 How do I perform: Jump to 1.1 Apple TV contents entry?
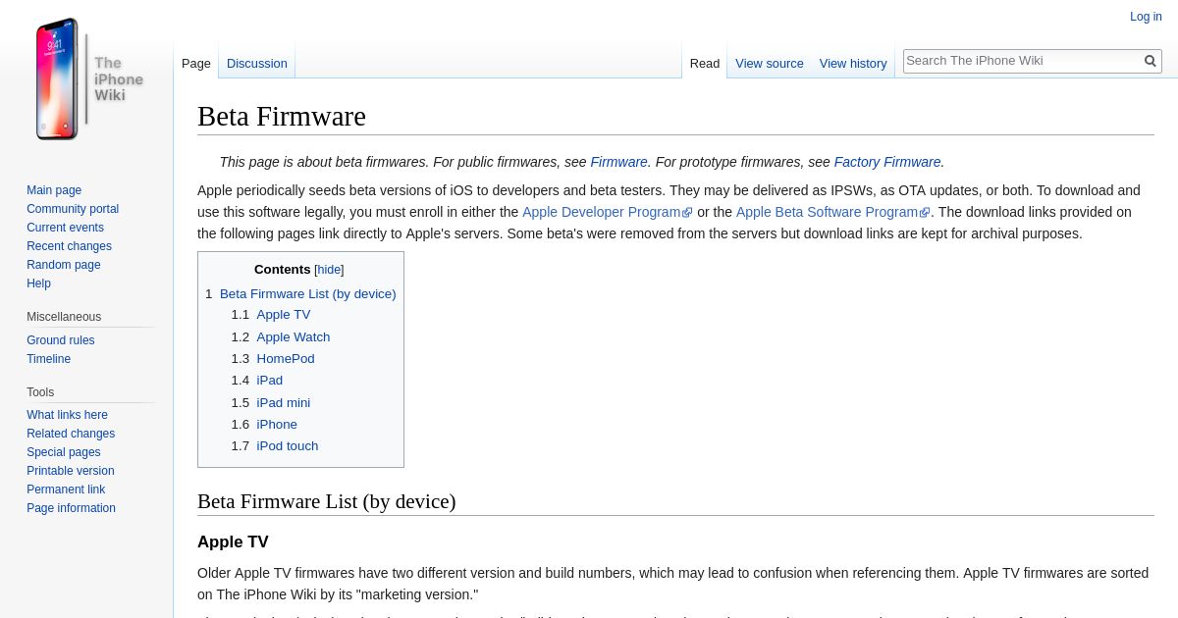coord(284,315)
